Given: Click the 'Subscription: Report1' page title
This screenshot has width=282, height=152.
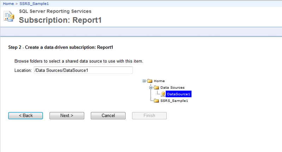Looking at the screenshot, I should [x=60, y=20].
